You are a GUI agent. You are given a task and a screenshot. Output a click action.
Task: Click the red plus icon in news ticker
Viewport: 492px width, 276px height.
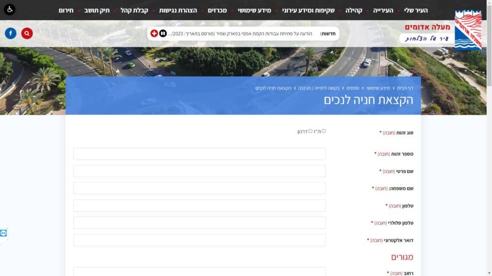[x=154, y=33]
